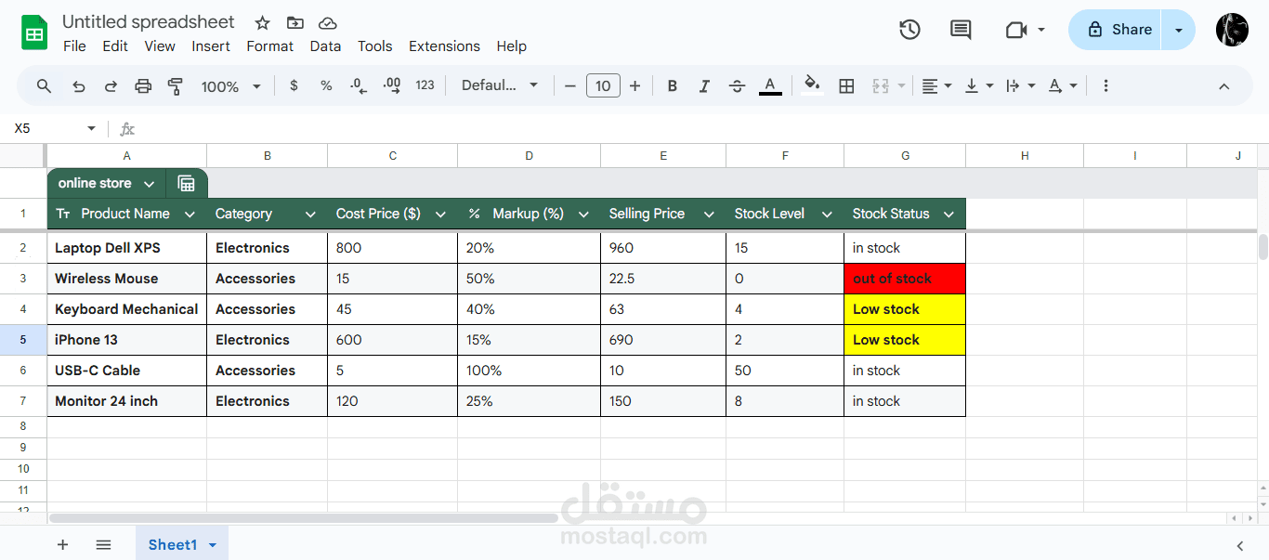Check the cloud save status icon
This screenshot has width=1269, height=560.
[327, 22]
